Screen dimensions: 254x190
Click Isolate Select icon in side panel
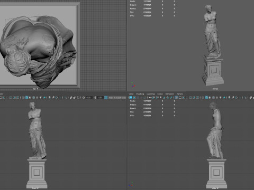(x=245, y=98)
